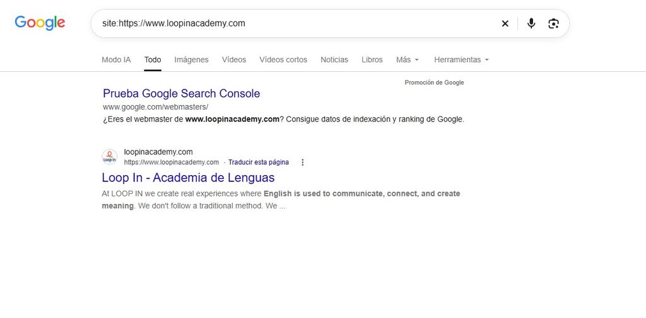Click the www.google.com/webmasters/ URL text
Viewport: 646px width, 318px height.
coord(155,107)
